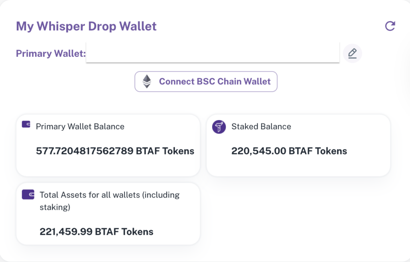Viewport: 410px width, 262px height.
Task: Click the 220,545.00 BTAF Tokens amount
Action: (289, 151)
